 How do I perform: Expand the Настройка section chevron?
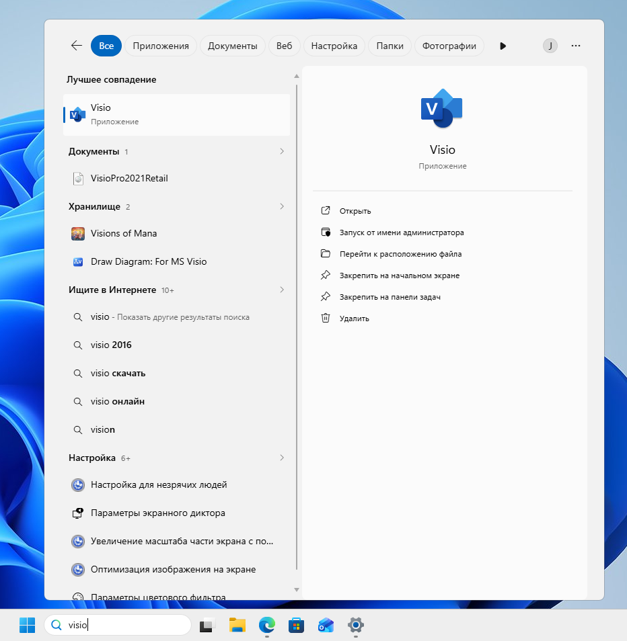pyautogui.click(x=282, y=458)
